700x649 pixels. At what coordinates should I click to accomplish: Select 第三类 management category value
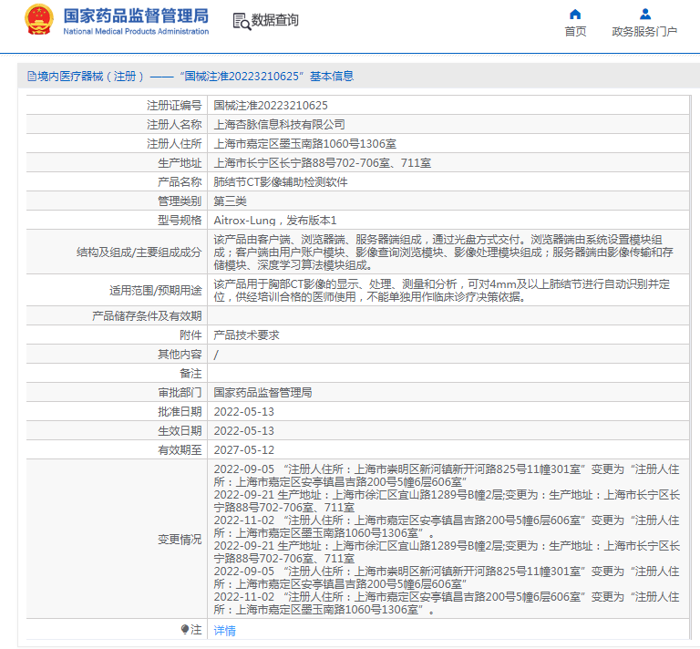(x=230, y=201)
